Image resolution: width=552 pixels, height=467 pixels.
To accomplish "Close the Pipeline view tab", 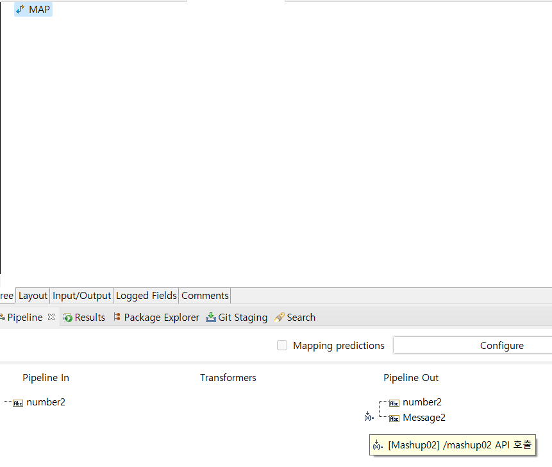I will [x=51, y=317].
